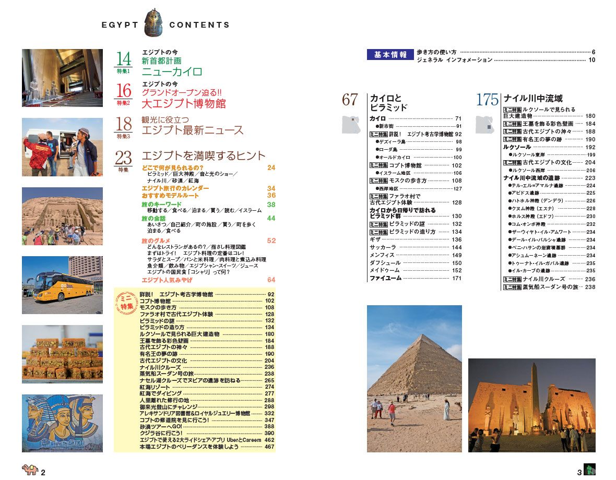Open the night-lit Luxor temple photo

click(531, 405)
